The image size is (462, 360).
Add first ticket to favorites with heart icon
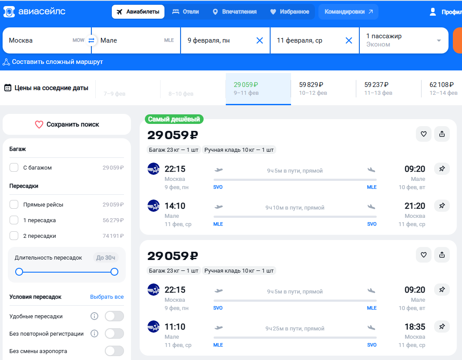[424, 134]
